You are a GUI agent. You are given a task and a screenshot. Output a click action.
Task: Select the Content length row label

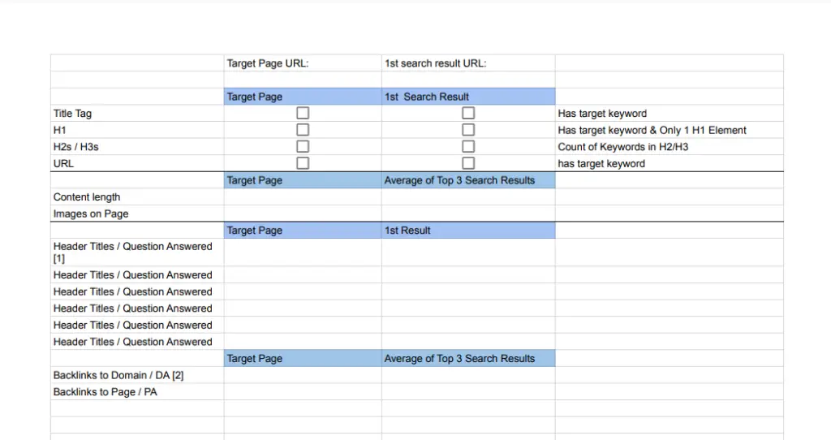(86, 197)
